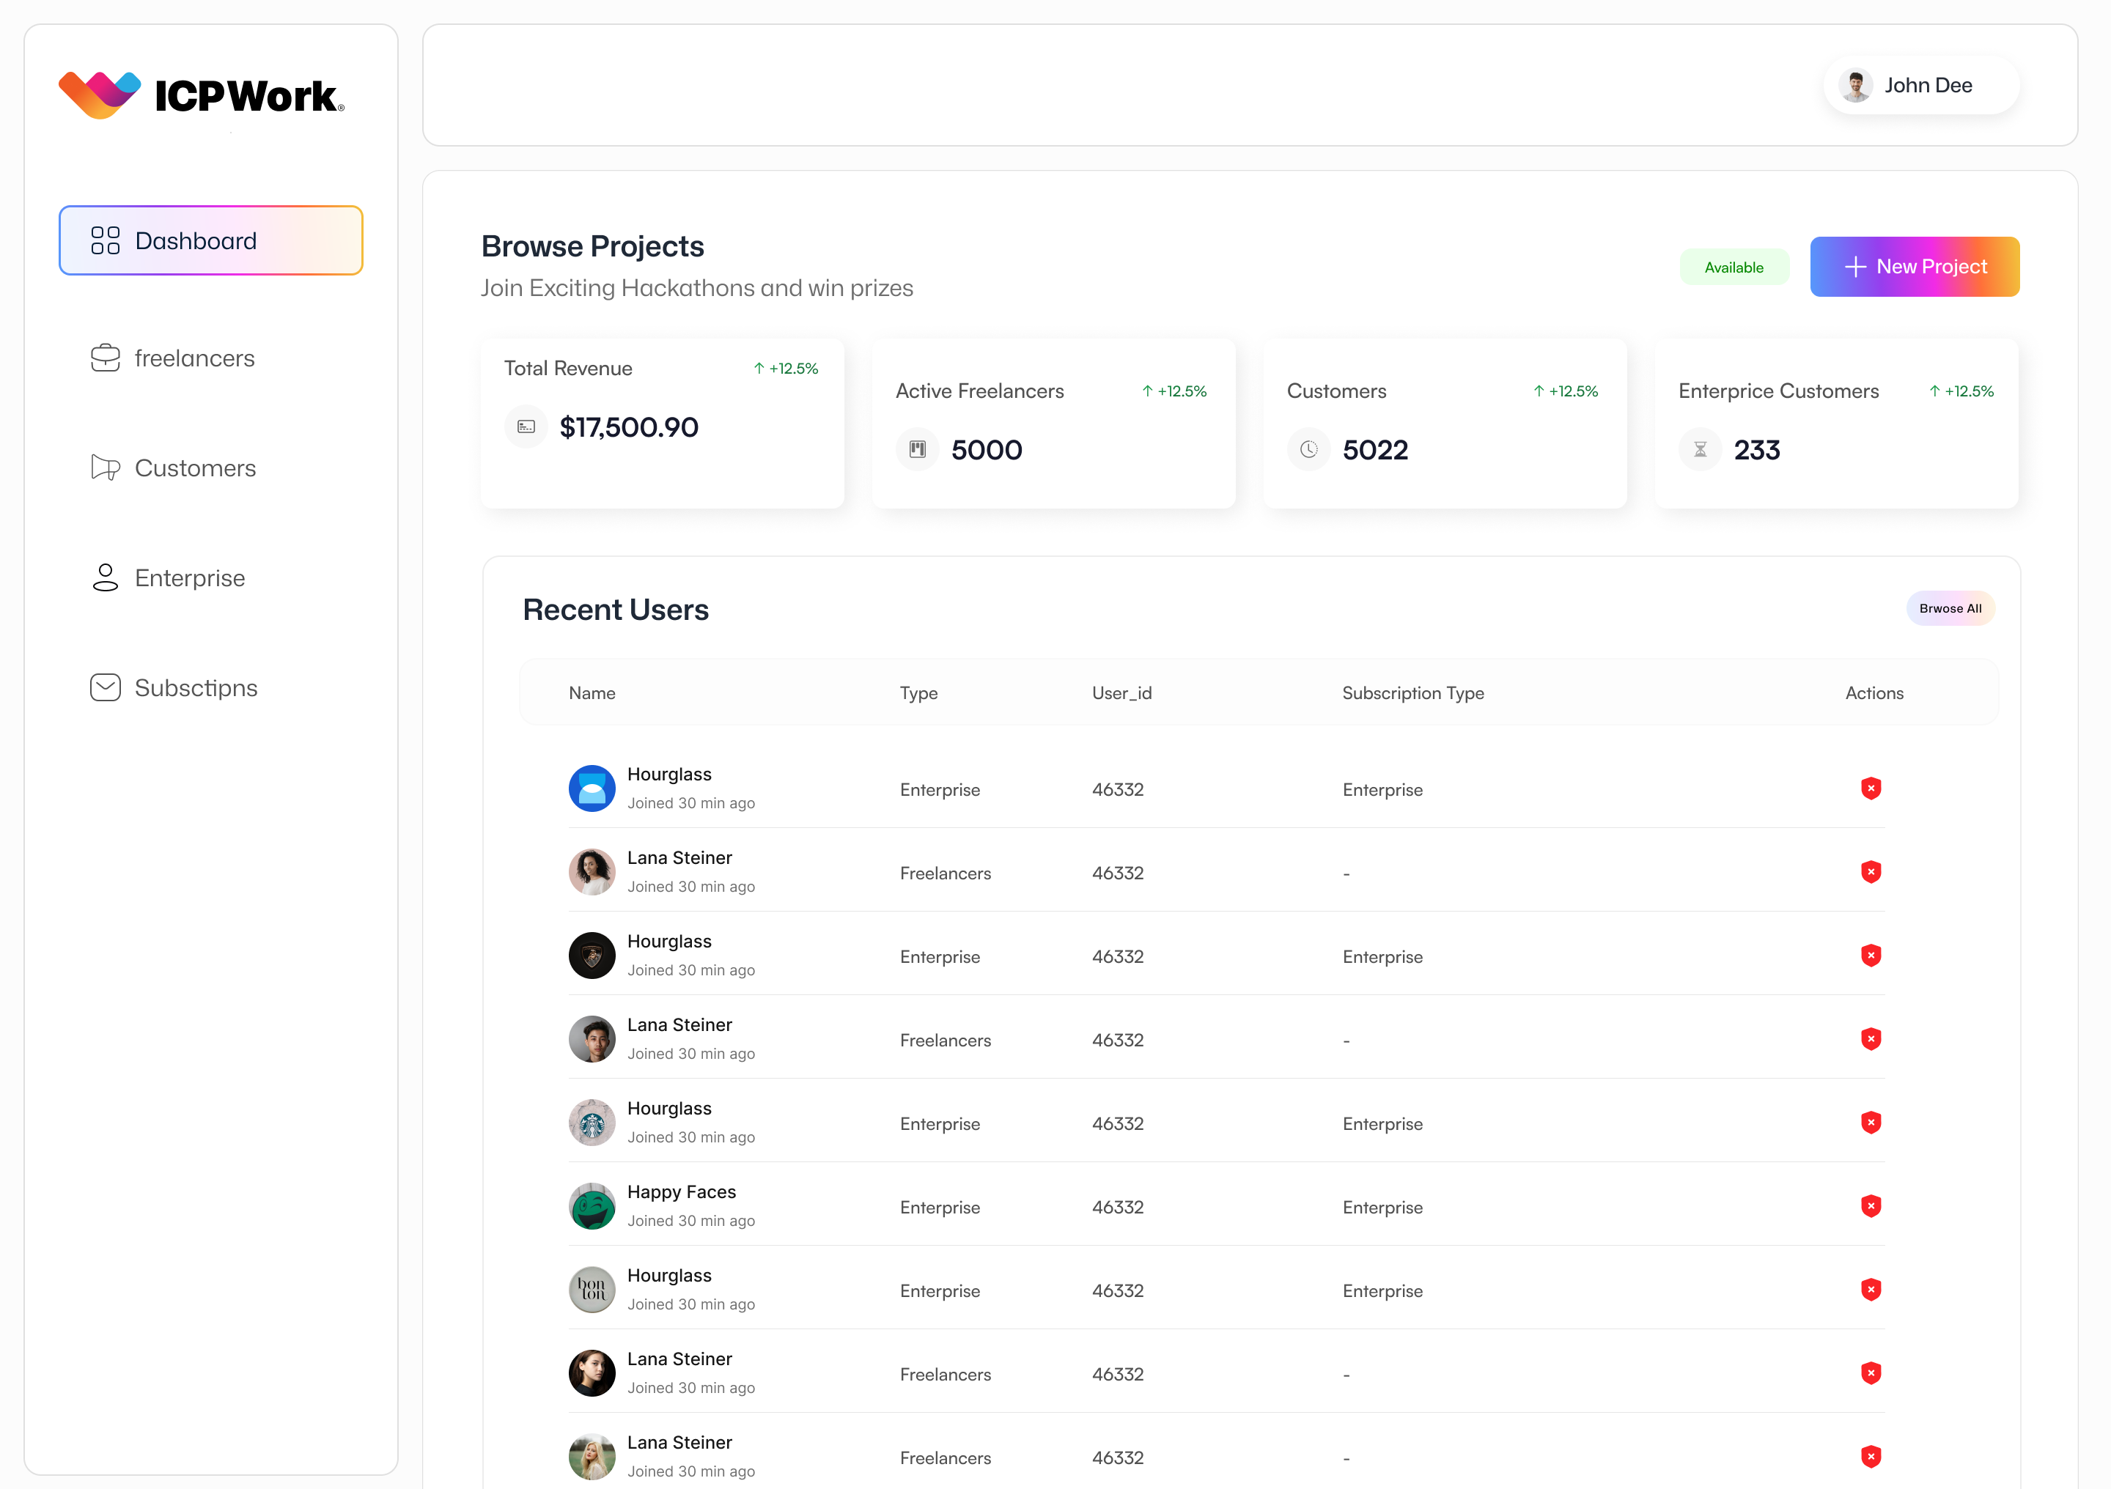Click John Dee's profile avatar

point(1855,84)
